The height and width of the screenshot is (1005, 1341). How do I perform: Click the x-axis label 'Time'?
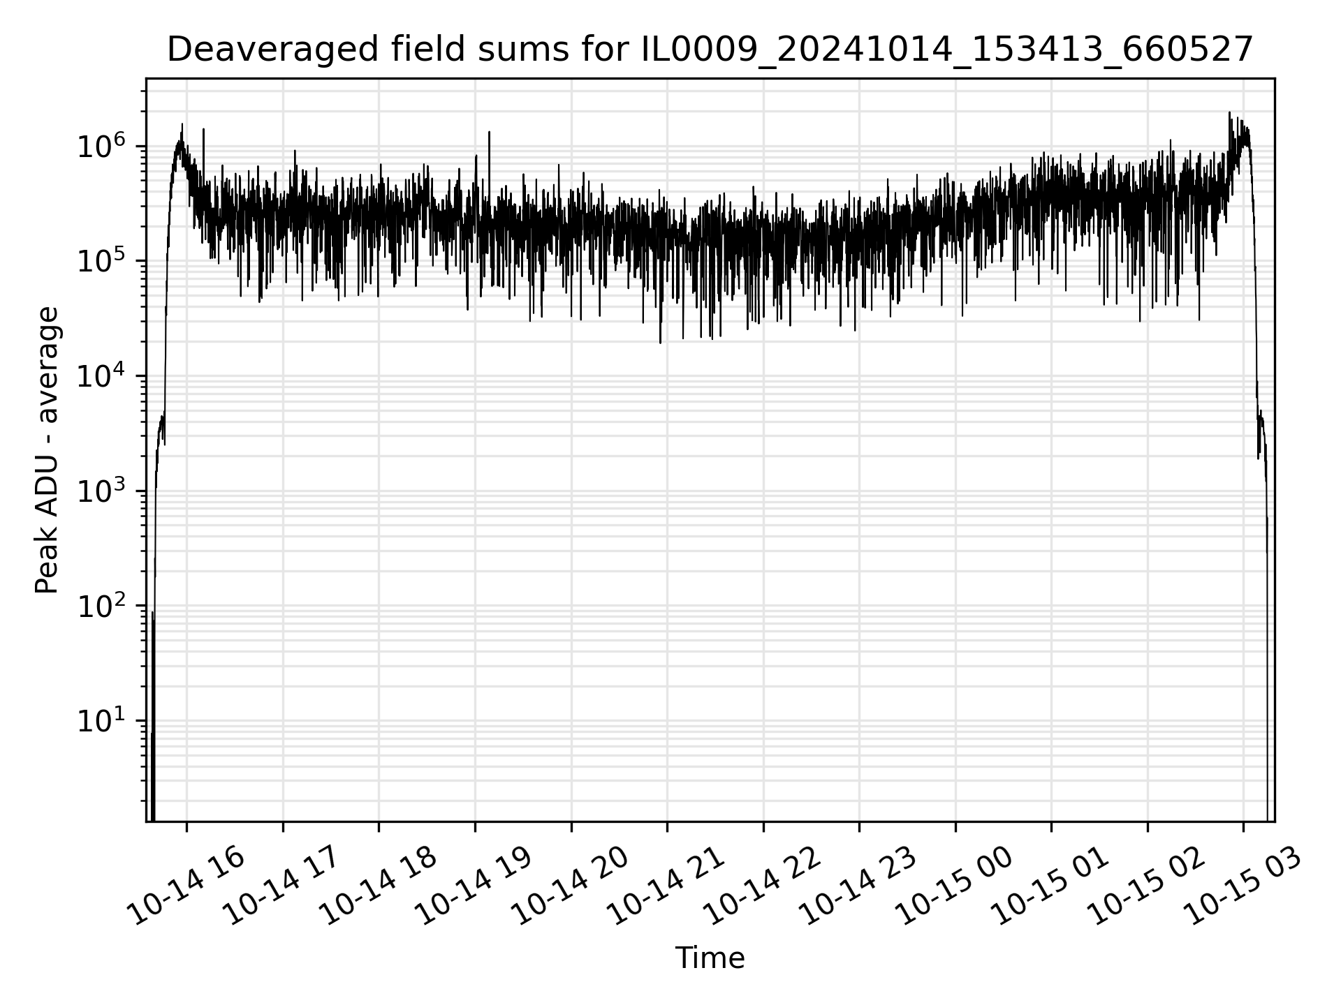pyautogui.click(x=710, y=958)
